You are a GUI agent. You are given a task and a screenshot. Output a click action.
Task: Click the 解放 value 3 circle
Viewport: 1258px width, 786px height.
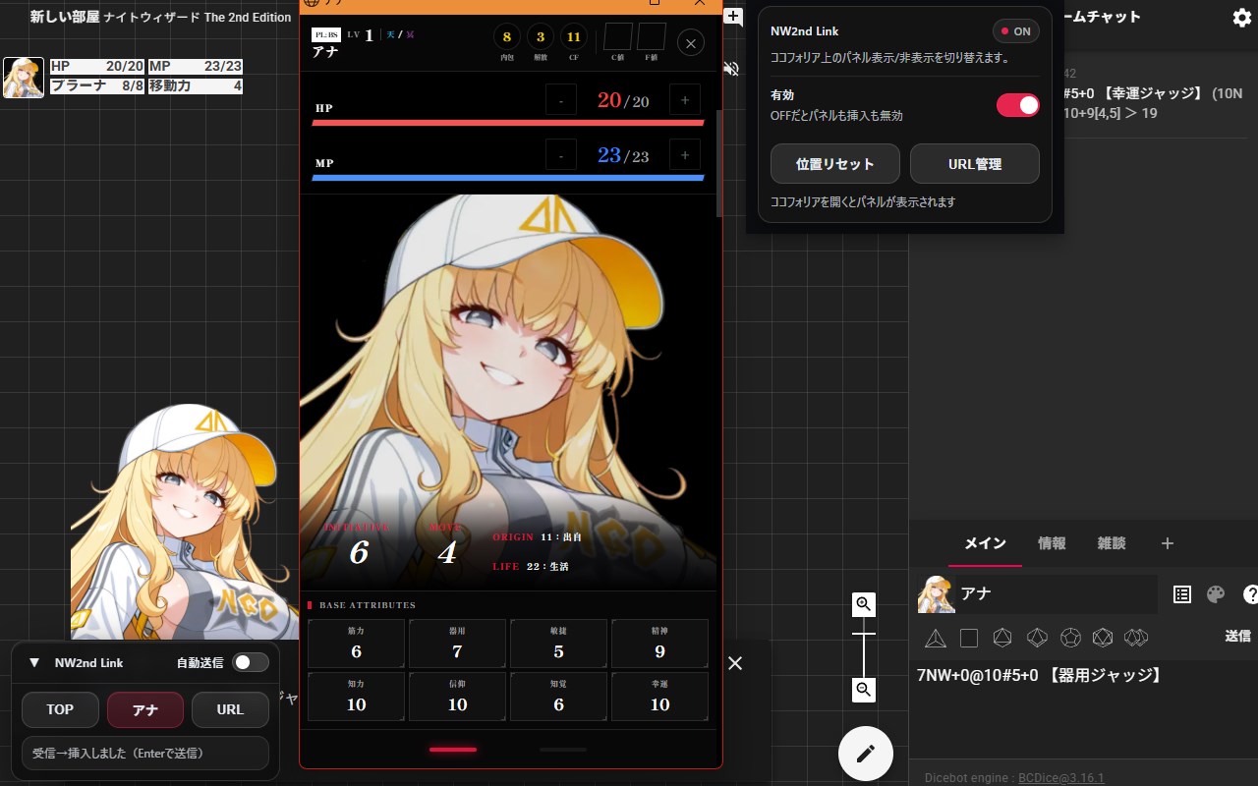coord(541,37)
